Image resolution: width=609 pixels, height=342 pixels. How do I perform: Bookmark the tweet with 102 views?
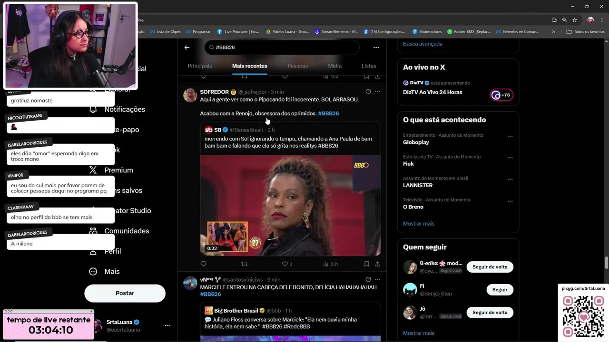coord(366,76)
